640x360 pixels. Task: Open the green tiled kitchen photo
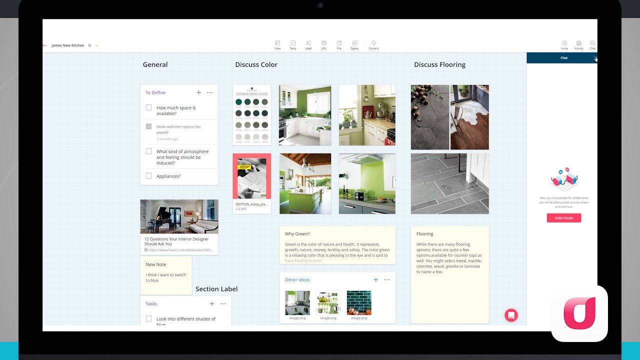coord(305,115)
